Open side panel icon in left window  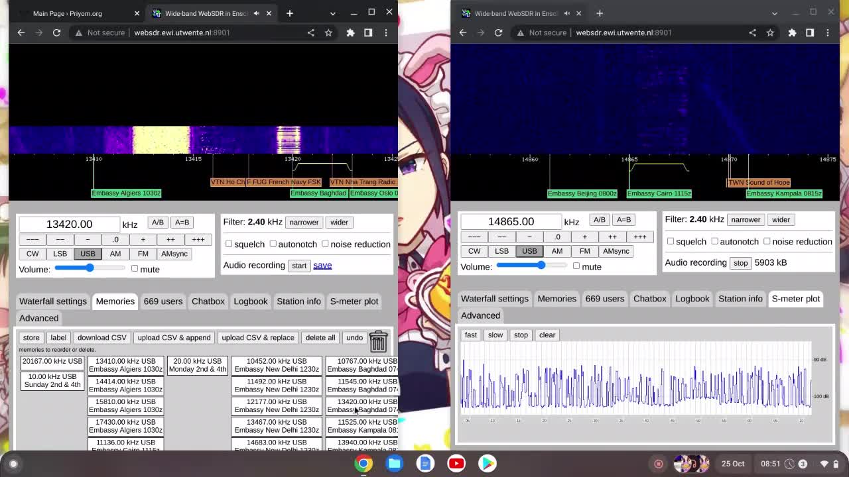point(368,32)
